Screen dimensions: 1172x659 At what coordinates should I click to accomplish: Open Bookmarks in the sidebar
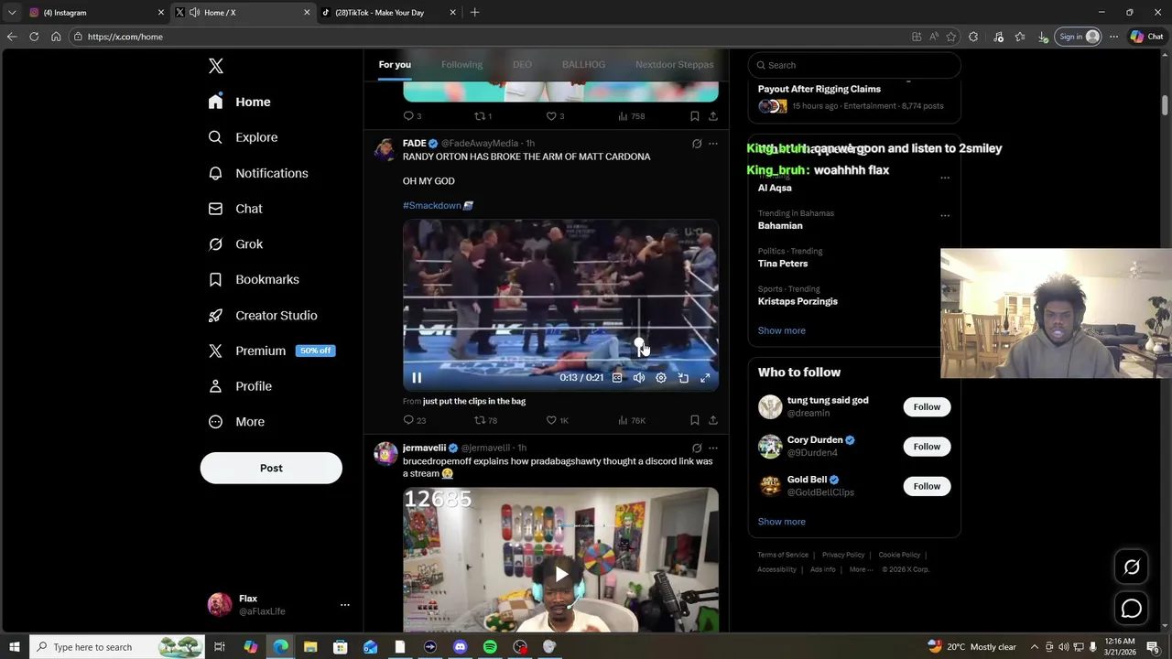[254, 279]
